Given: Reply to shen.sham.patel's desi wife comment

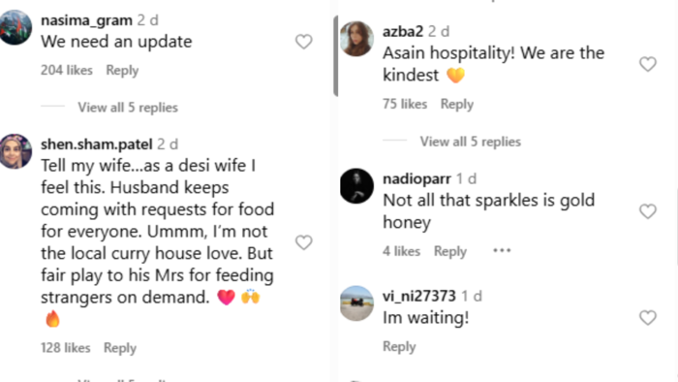Looking at the screenshot, I should [x=120, y=348].
